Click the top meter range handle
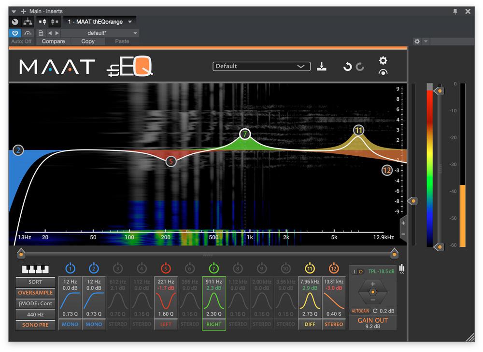Viewport: 483px width, 352px height. (440, 91)
